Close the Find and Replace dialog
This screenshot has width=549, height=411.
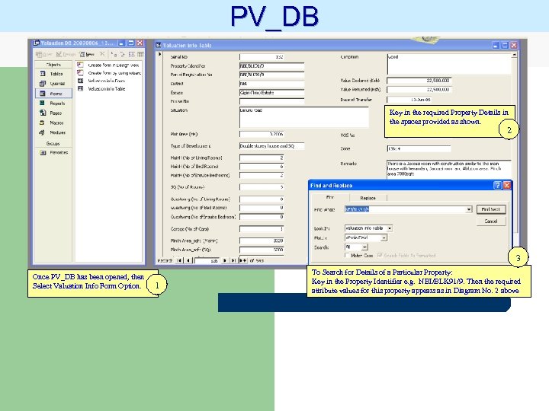(506, 185)
